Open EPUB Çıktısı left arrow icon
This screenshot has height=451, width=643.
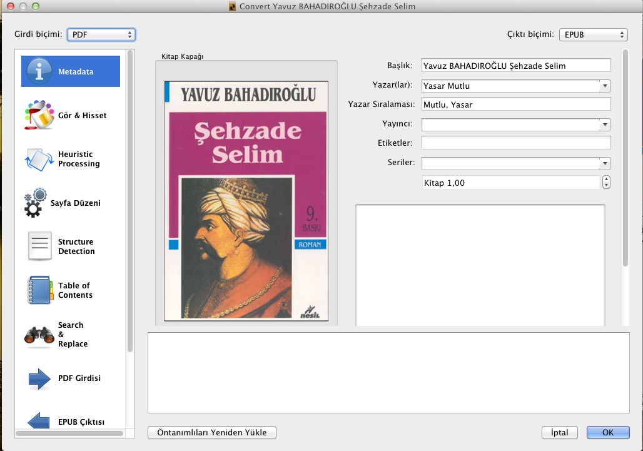click(39, 420)
